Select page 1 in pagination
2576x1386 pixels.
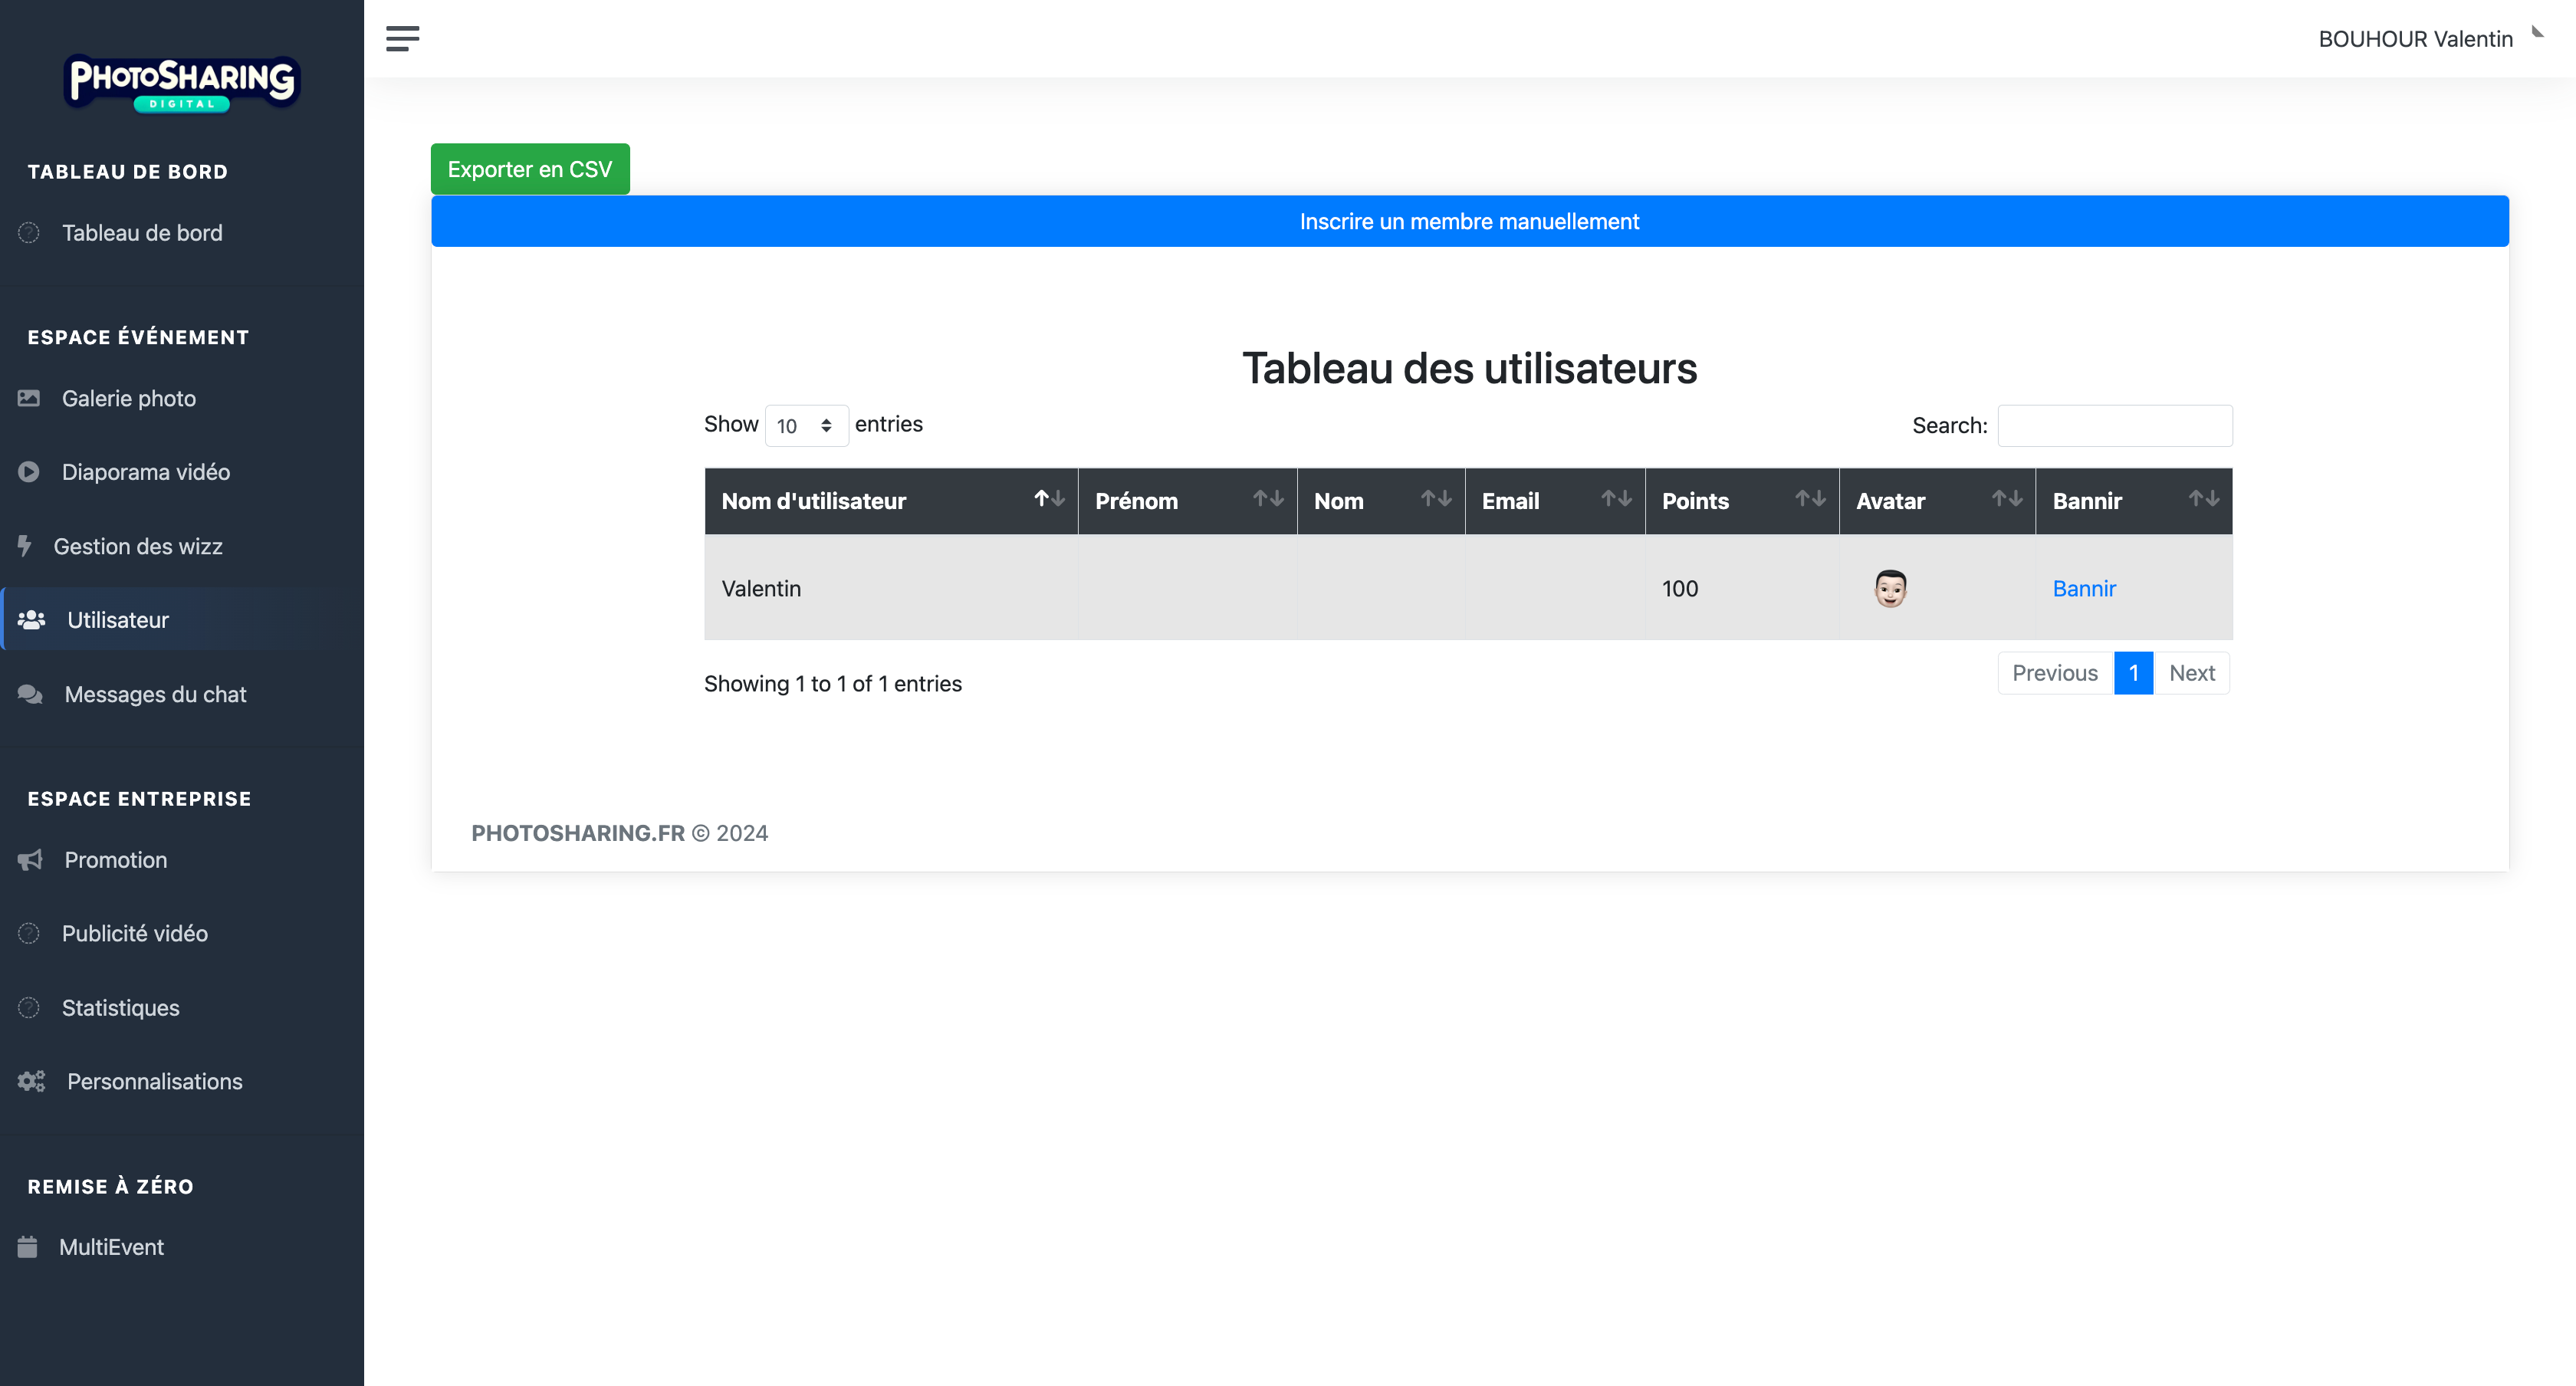(x=2133, y=673)
